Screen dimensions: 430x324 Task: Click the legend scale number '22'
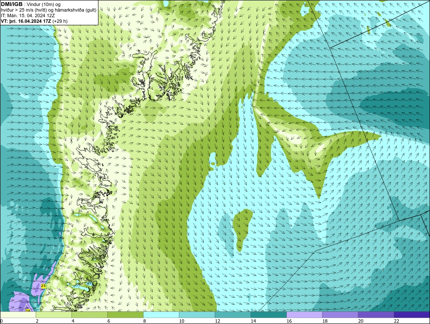(396, 321)
